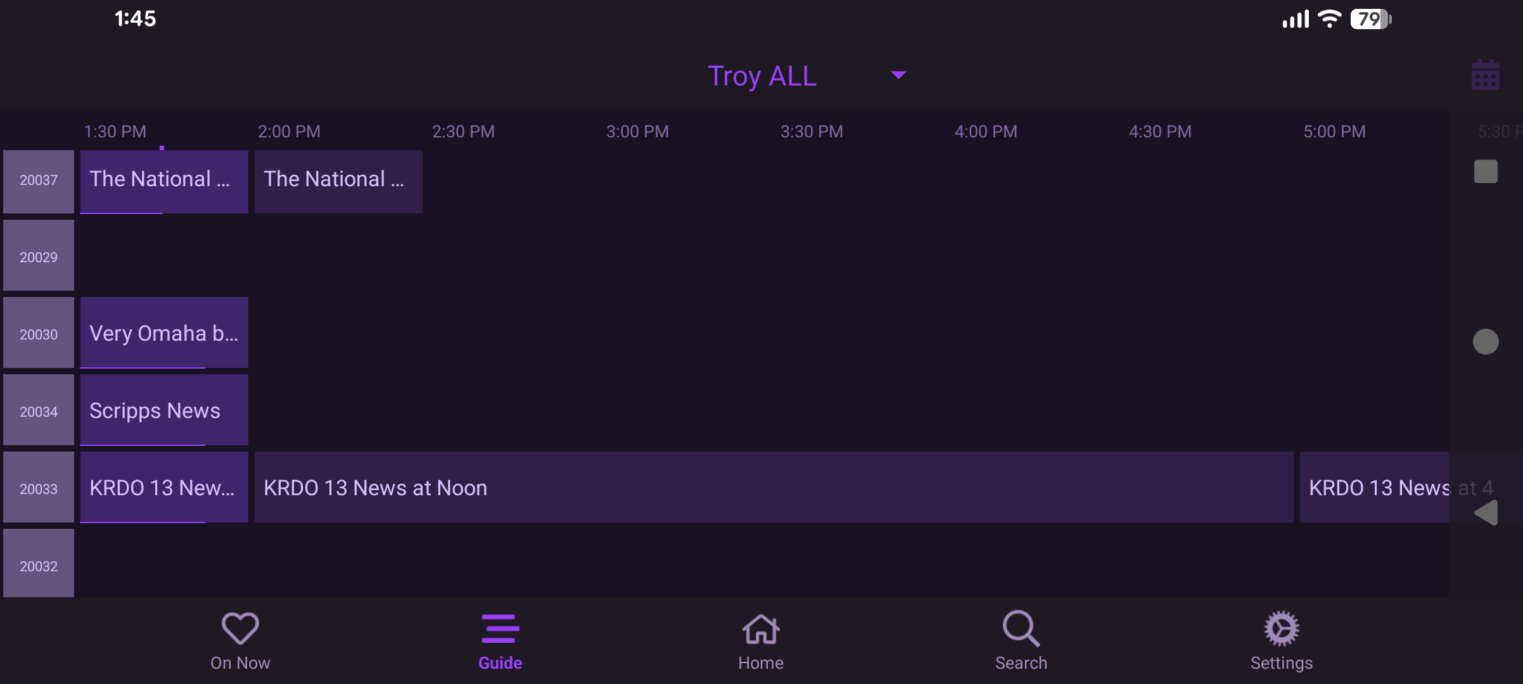Tap the Home house icon

click(x=760, y=629)
